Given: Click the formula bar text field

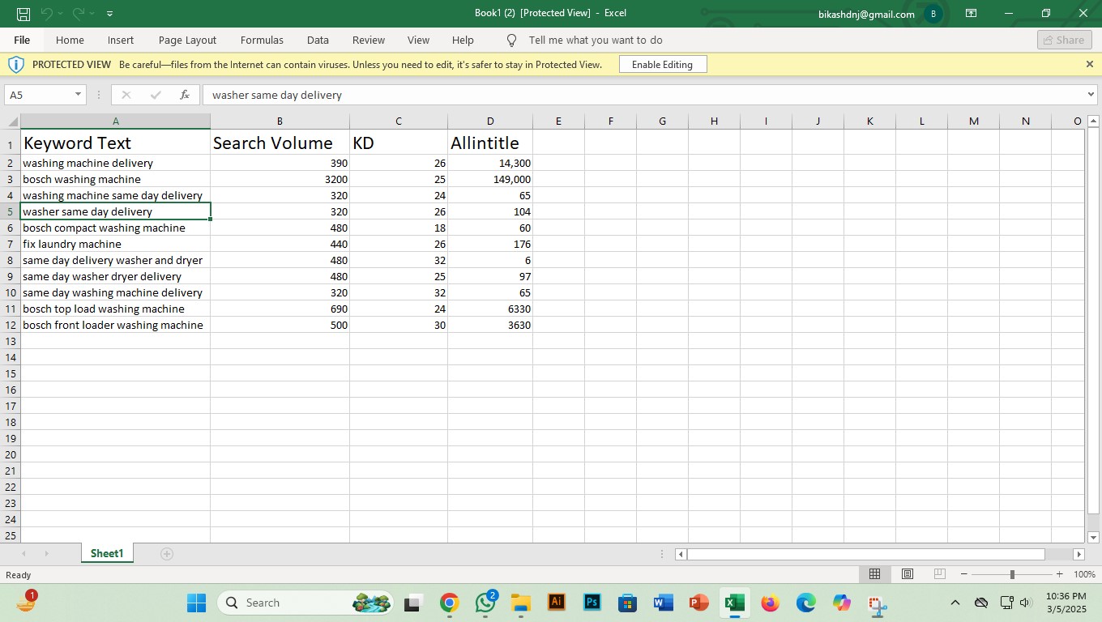Looking at the screenshot, I should tap(644, 95).
